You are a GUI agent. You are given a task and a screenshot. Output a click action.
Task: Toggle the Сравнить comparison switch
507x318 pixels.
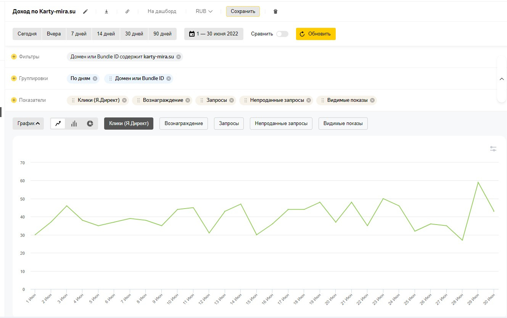pos(282,34)
